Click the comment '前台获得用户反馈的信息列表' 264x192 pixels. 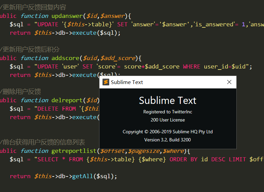point(44,142)
